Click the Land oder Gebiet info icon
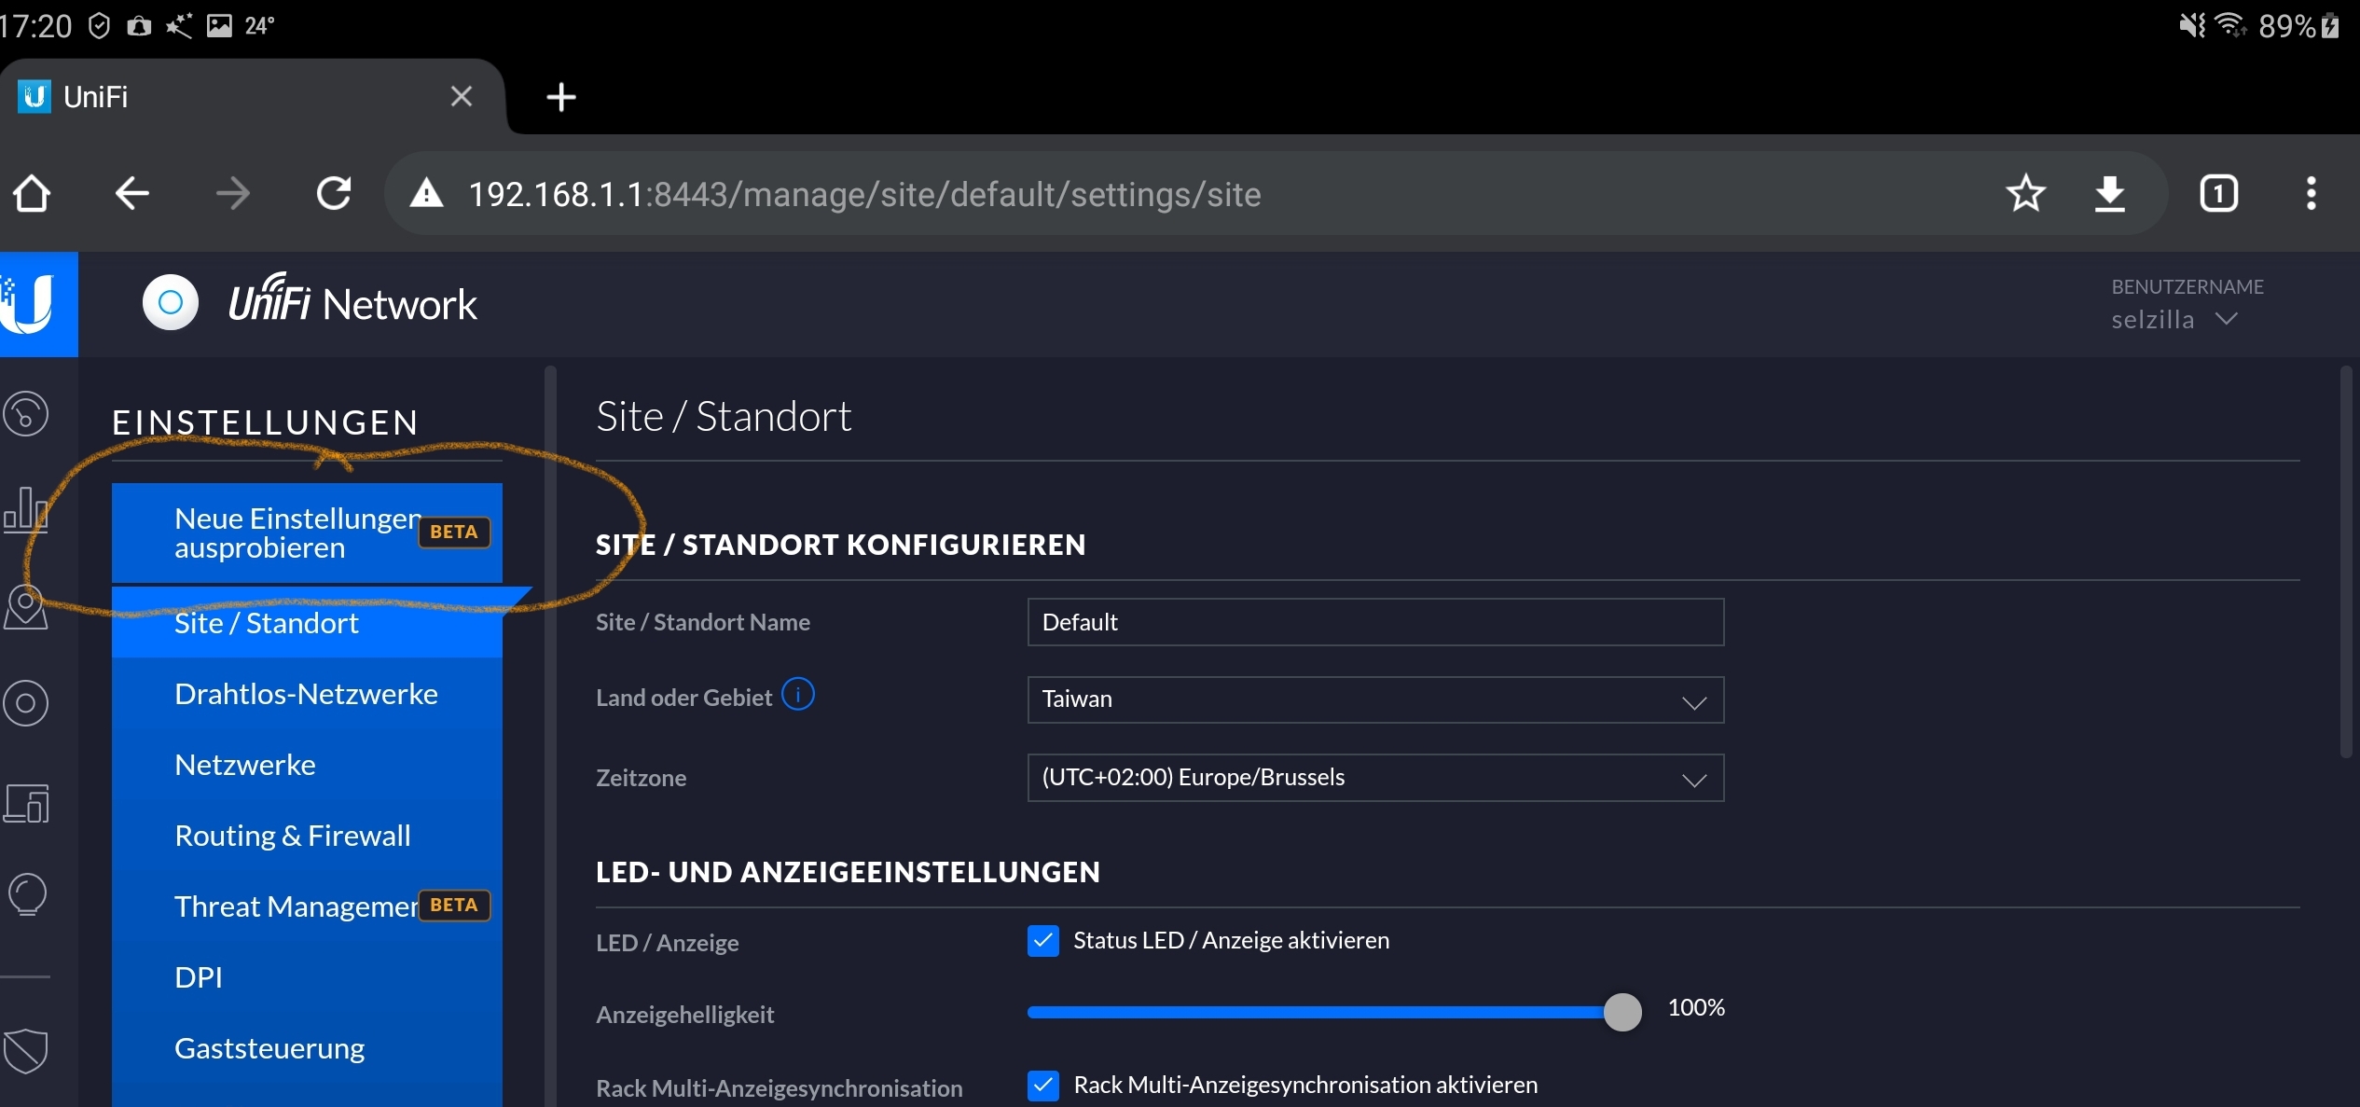2360x1107 pixels. coord(797,695)
